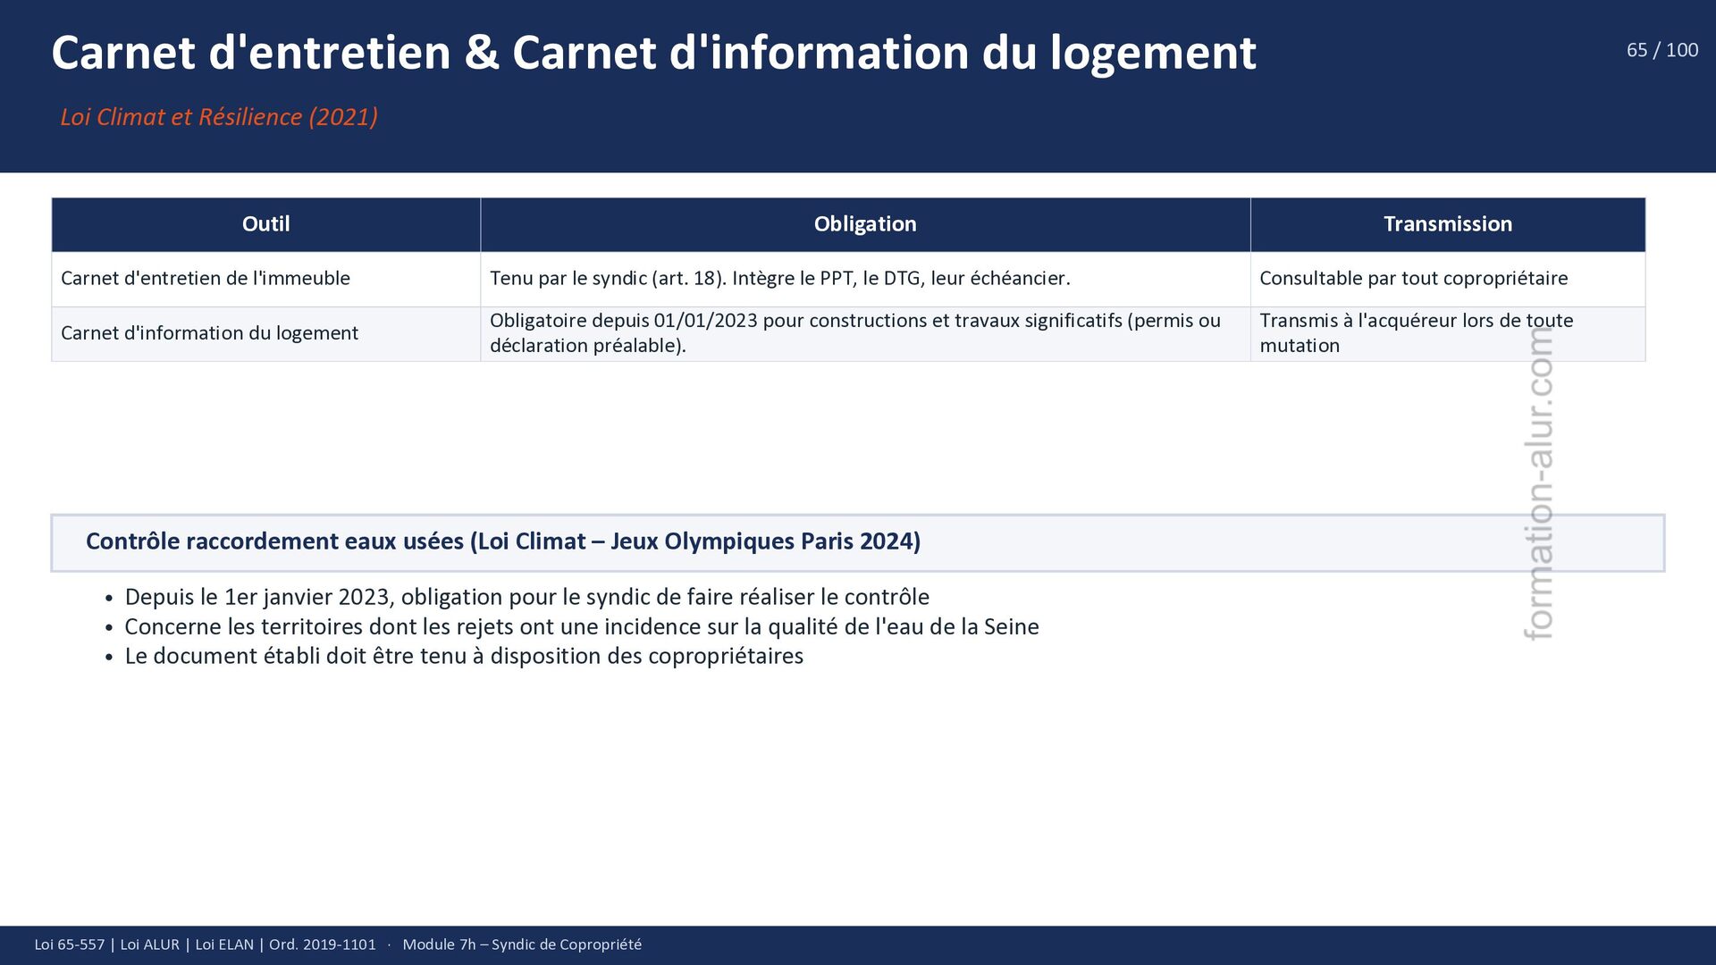Select the 'Transmission' column header
Image resolution: width=1716 pixels, height=965 pixels.
click(x=1447, y=224)
